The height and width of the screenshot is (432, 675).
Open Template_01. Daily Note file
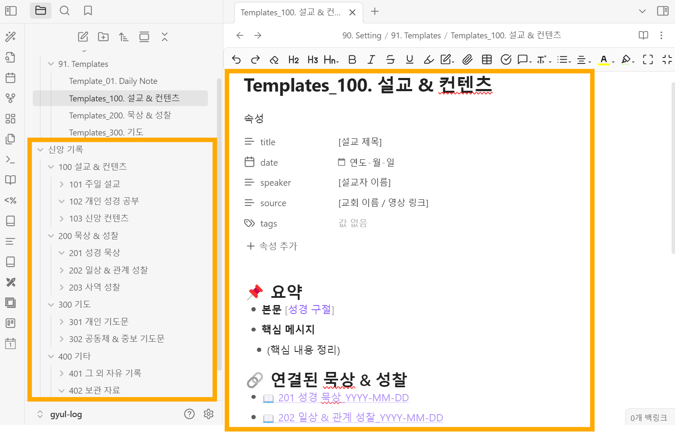(113, 81)
